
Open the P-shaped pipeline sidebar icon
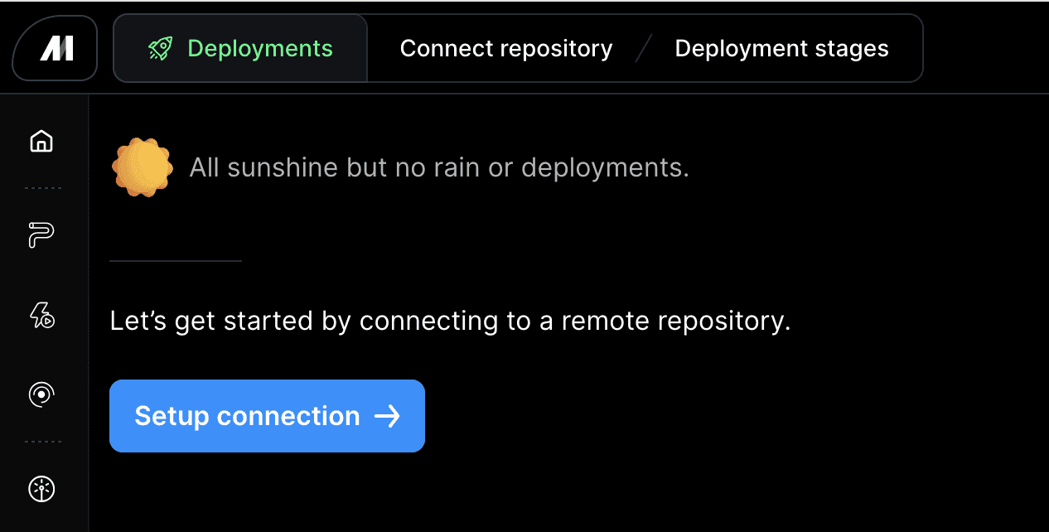[x=41, y=236]
